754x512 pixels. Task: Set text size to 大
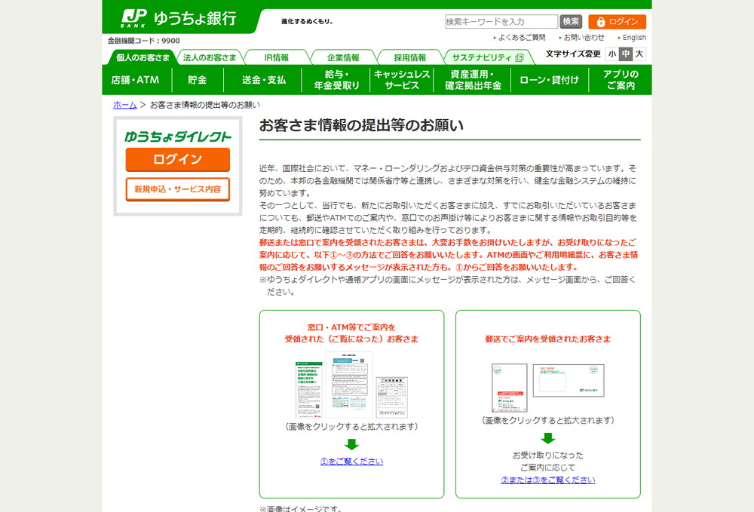pos(639,54)
